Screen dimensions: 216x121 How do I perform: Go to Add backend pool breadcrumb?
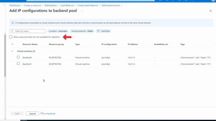111,5
